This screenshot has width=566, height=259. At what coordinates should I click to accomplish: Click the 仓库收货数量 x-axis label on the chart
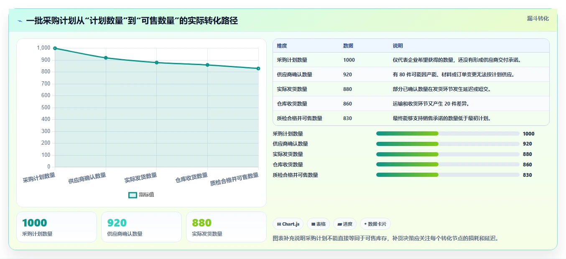pos(191,178)
